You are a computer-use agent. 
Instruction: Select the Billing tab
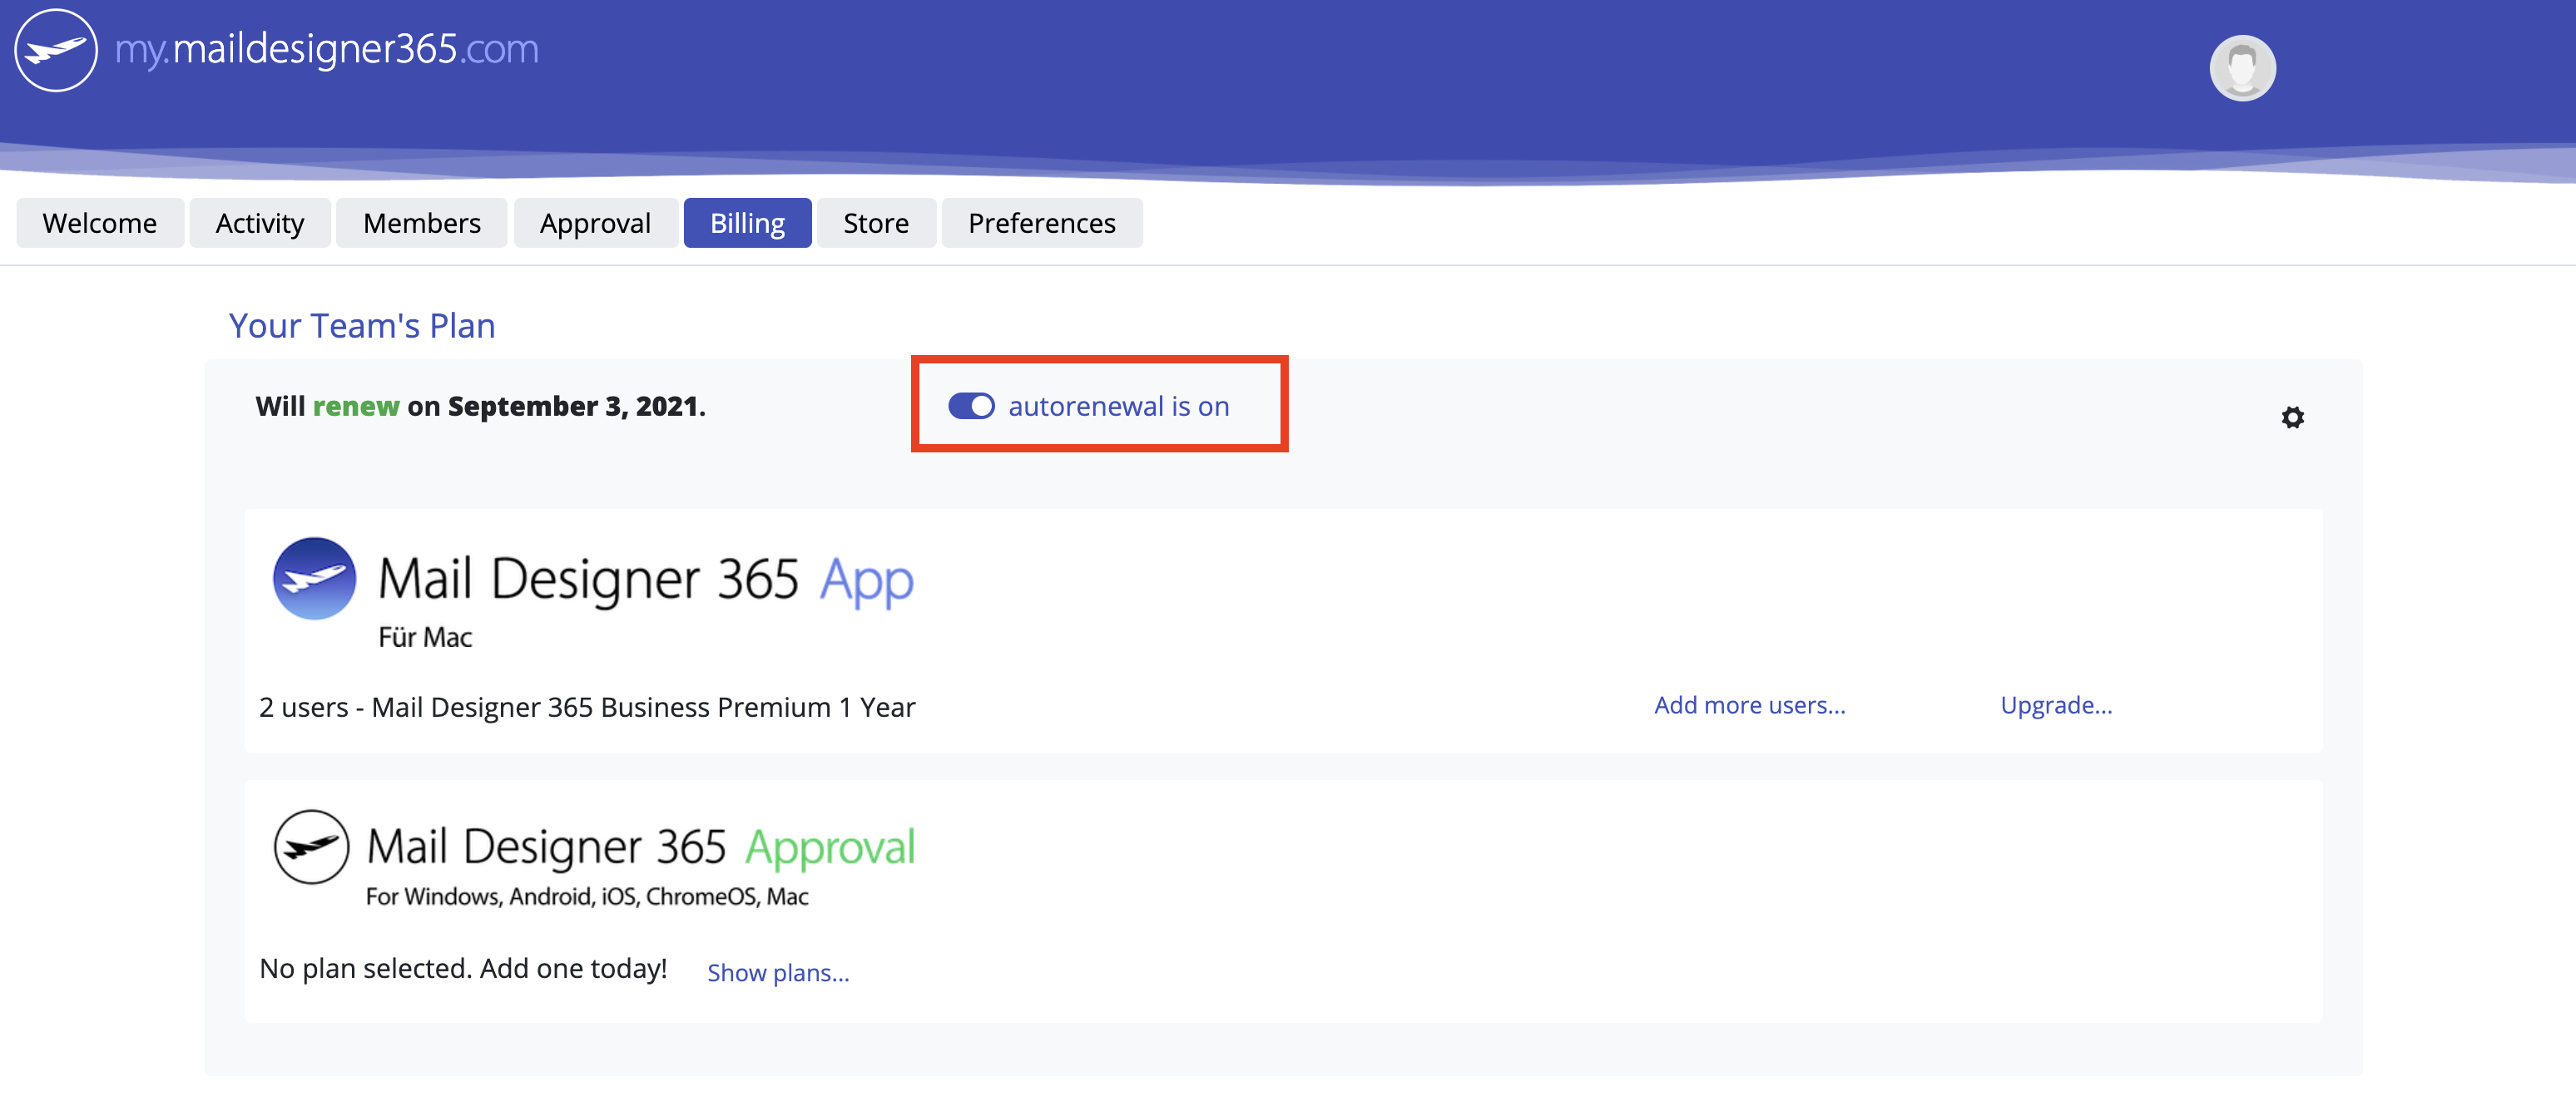tap(747, 223)
